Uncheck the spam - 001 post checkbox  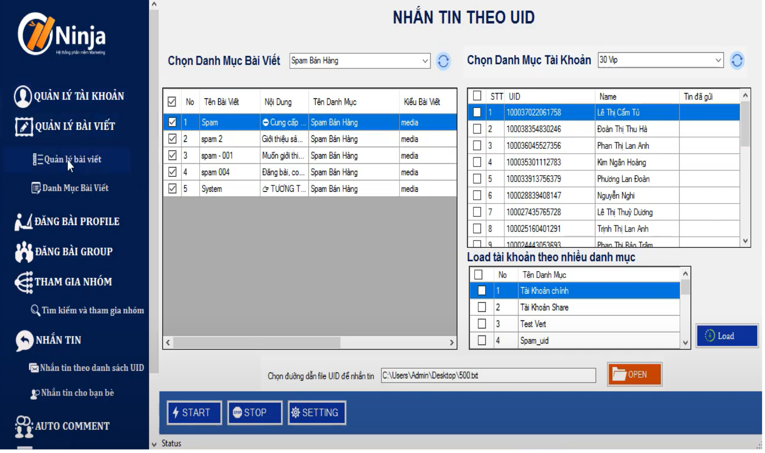(x=173, y=156)
